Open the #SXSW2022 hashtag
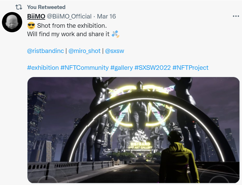242x185 pixels. 153,68
